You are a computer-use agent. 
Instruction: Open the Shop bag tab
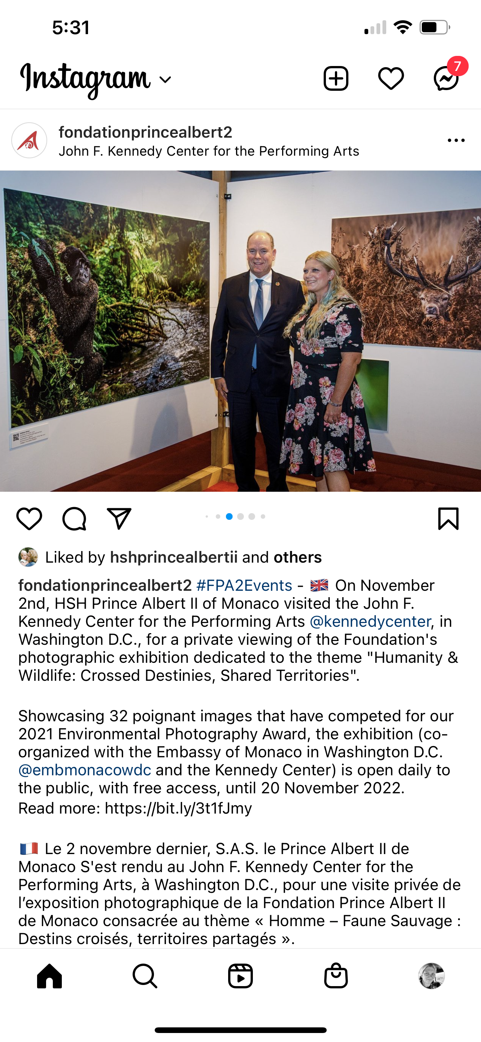point(336,976)
